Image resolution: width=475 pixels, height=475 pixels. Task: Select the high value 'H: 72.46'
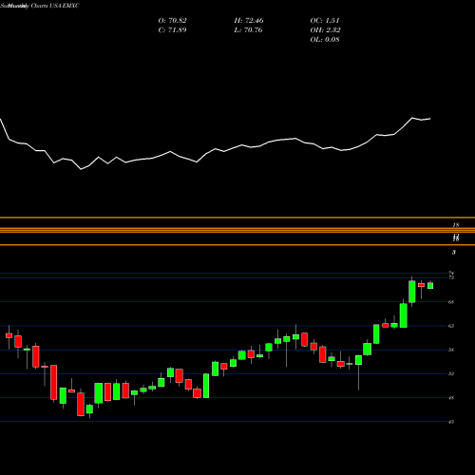249,21
